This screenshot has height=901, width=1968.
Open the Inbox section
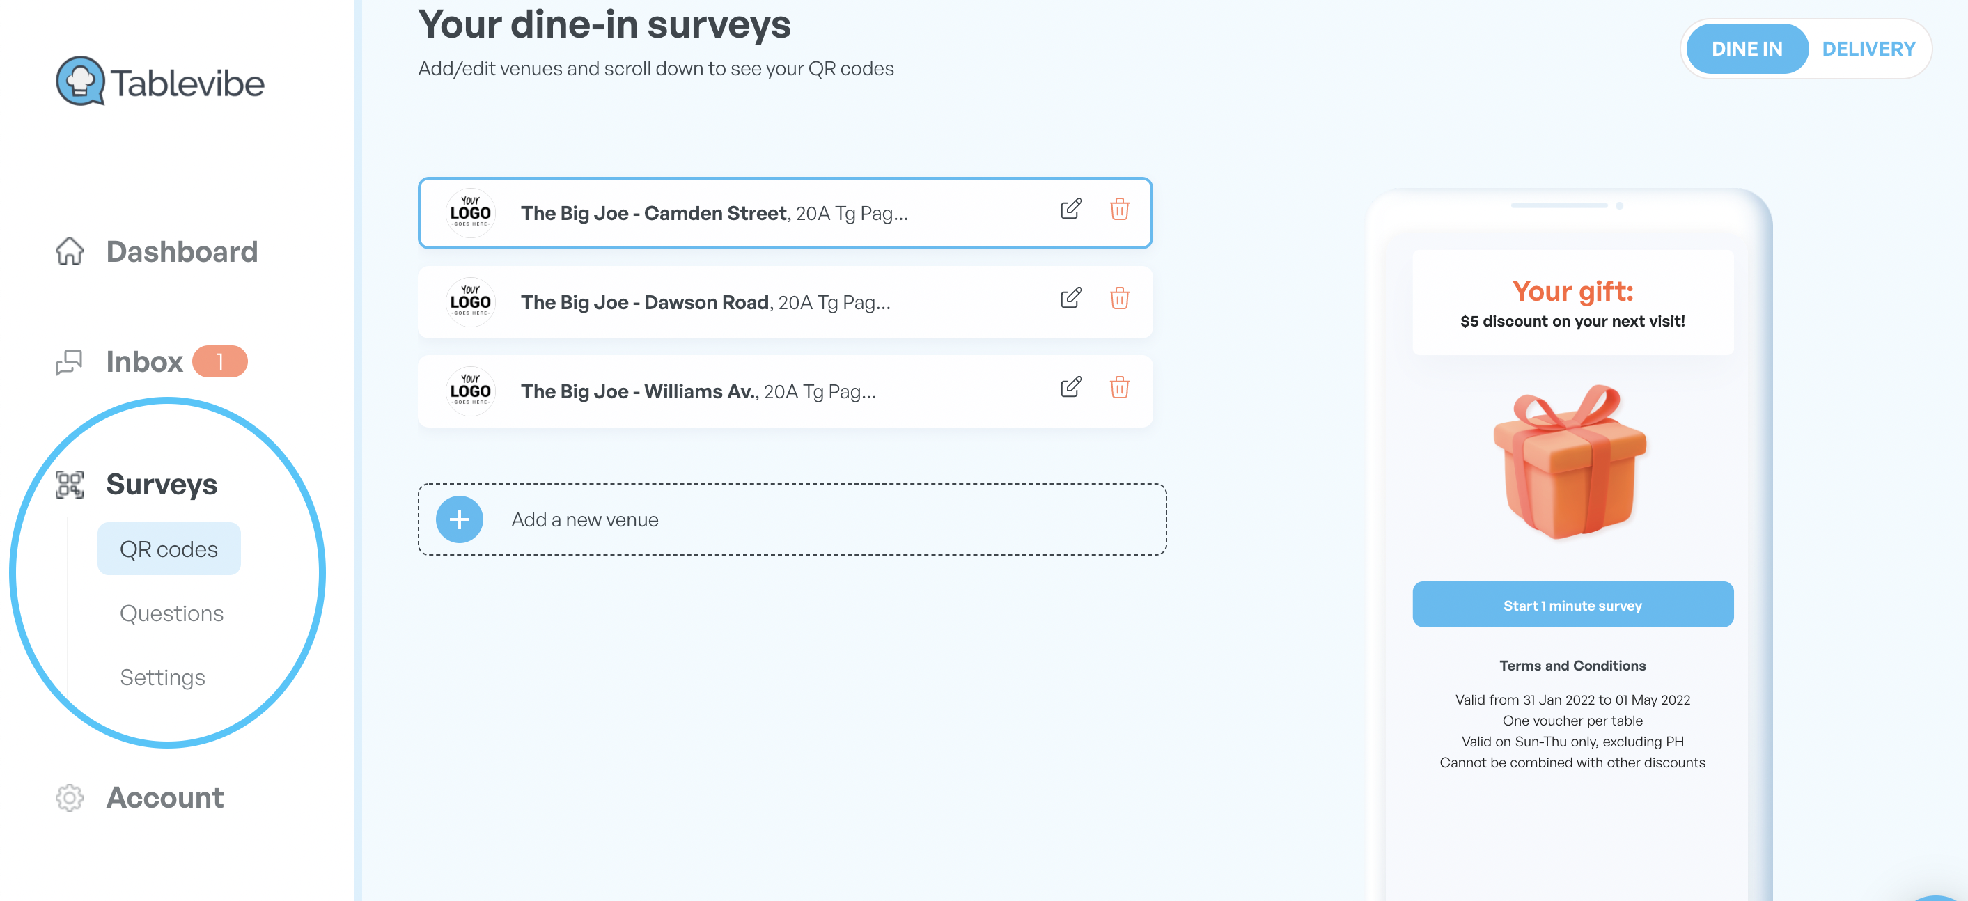(x=144, y=361)
